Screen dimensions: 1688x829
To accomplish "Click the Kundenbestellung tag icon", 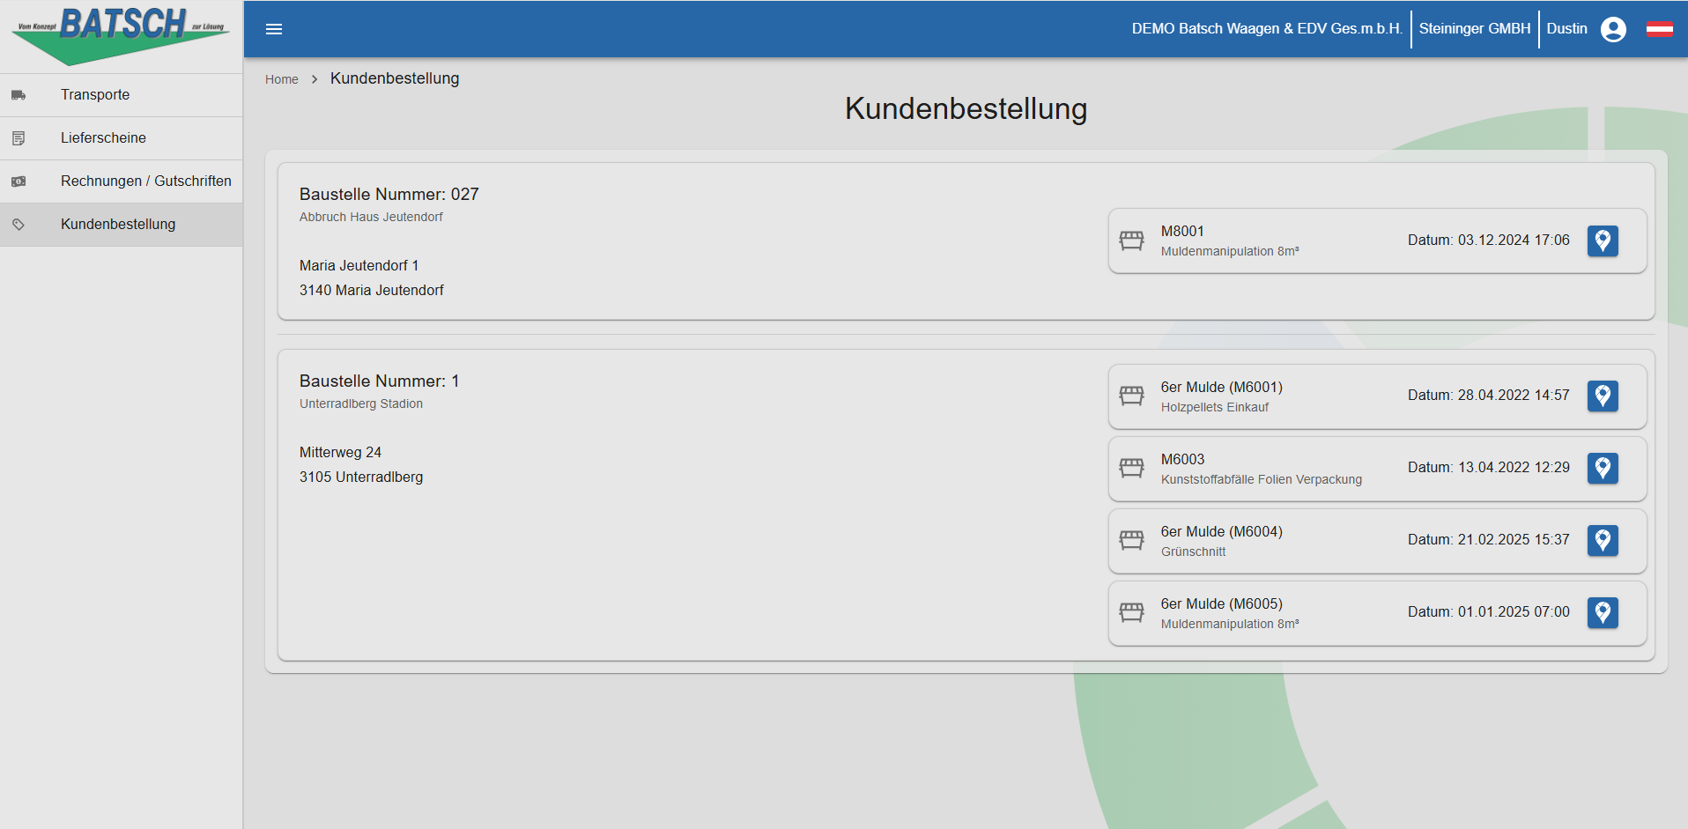I will [19, 225].
